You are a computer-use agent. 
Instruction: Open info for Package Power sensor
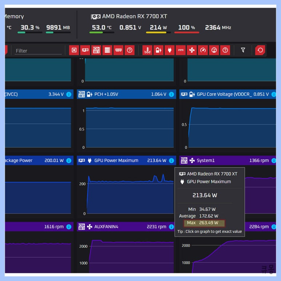point(69,160)
